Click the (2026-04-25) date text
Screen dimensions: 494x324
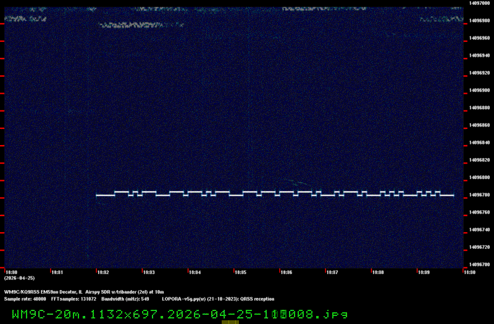coord(20,278)
